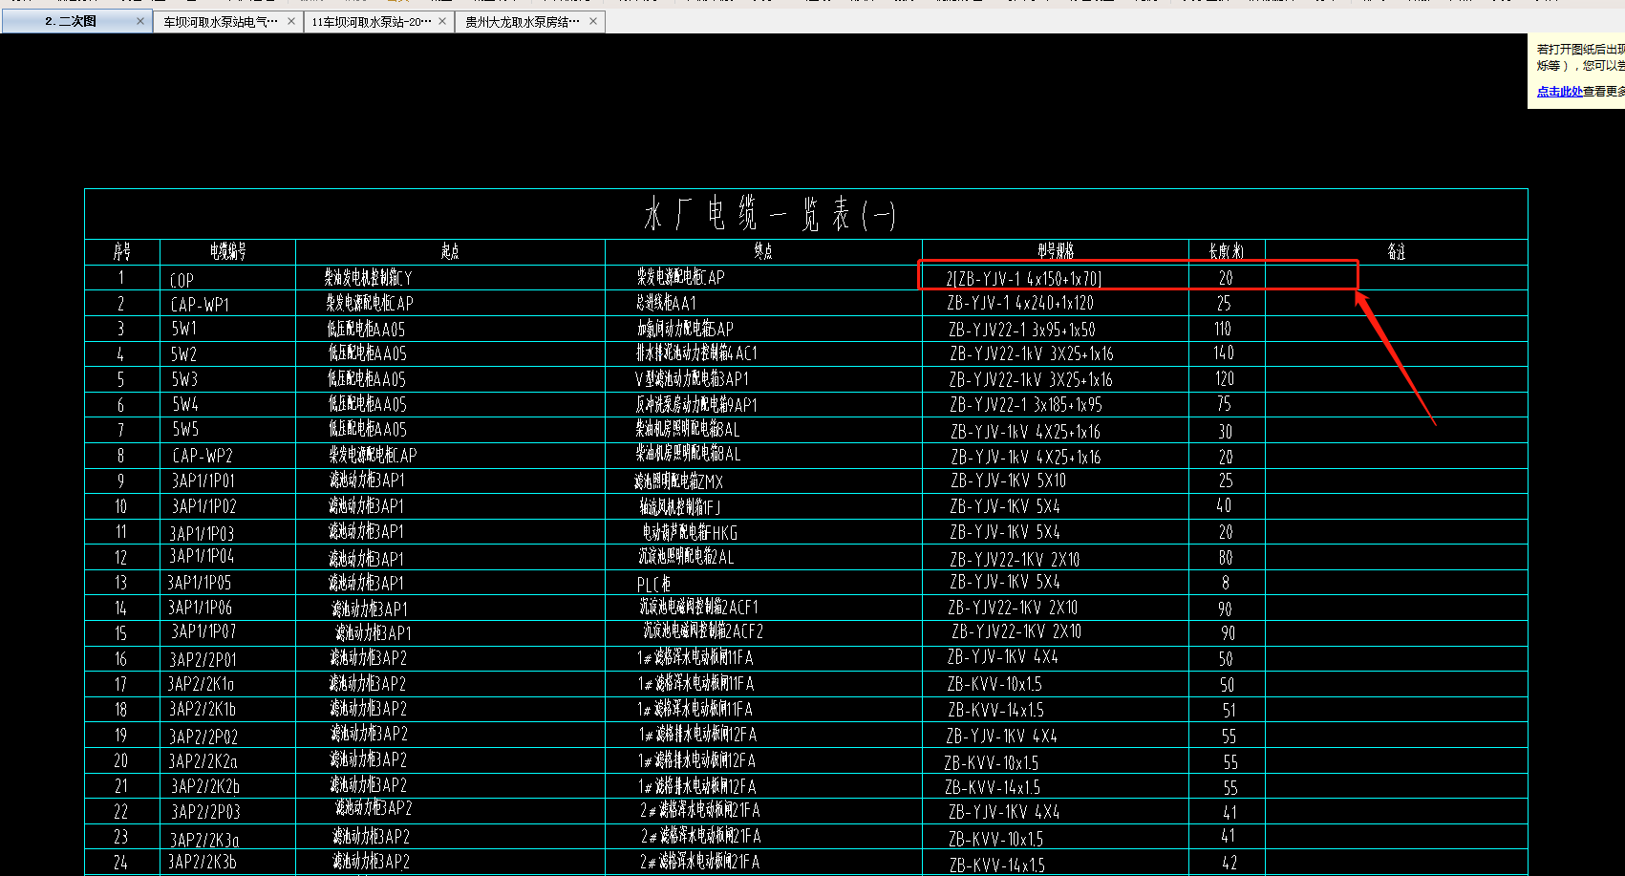The image size is (1625, 876).
Task: Click start point 柴油发电机控制箱CY
Action: [368, 278]
